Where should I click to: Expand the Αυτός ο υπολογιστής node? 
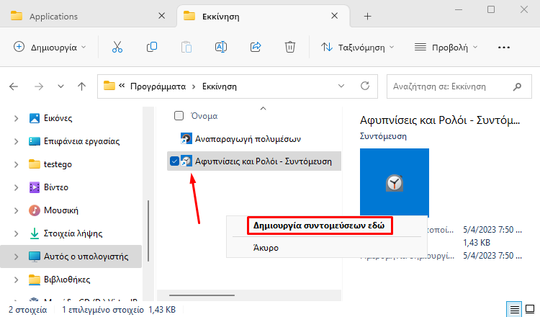[x=16, y=256]
